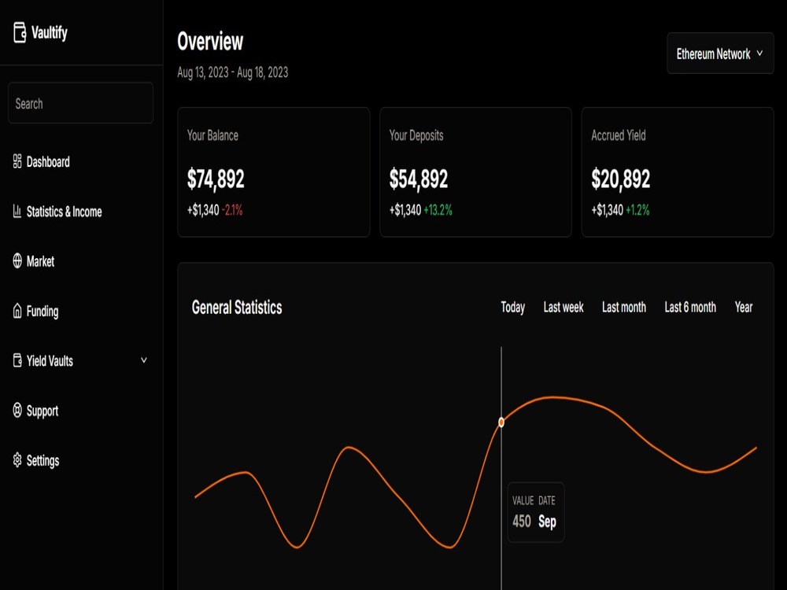
Task: Click the Your Deposits card
Action: [x=475, y=172]
